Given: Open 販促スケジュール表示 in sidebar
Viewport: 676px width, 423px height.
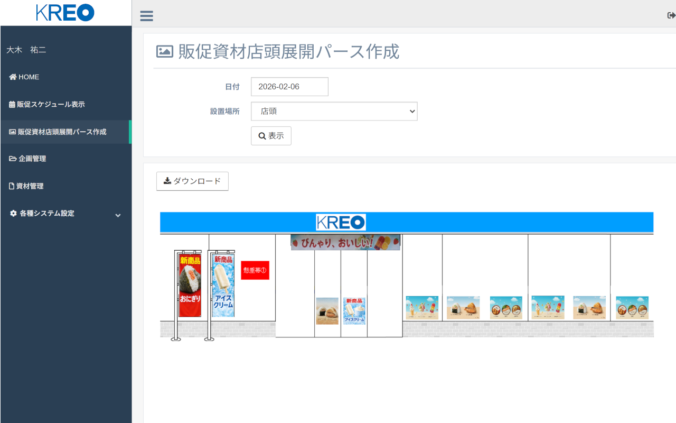Looking at the screenshot, I should pos(51,105).
